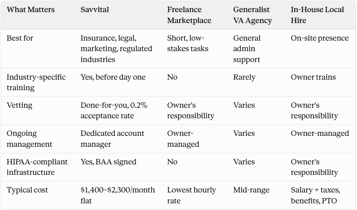Click the Typical cost row label
Image resolution: width=357 pixels, height=210 pixels.
(27, 190)
